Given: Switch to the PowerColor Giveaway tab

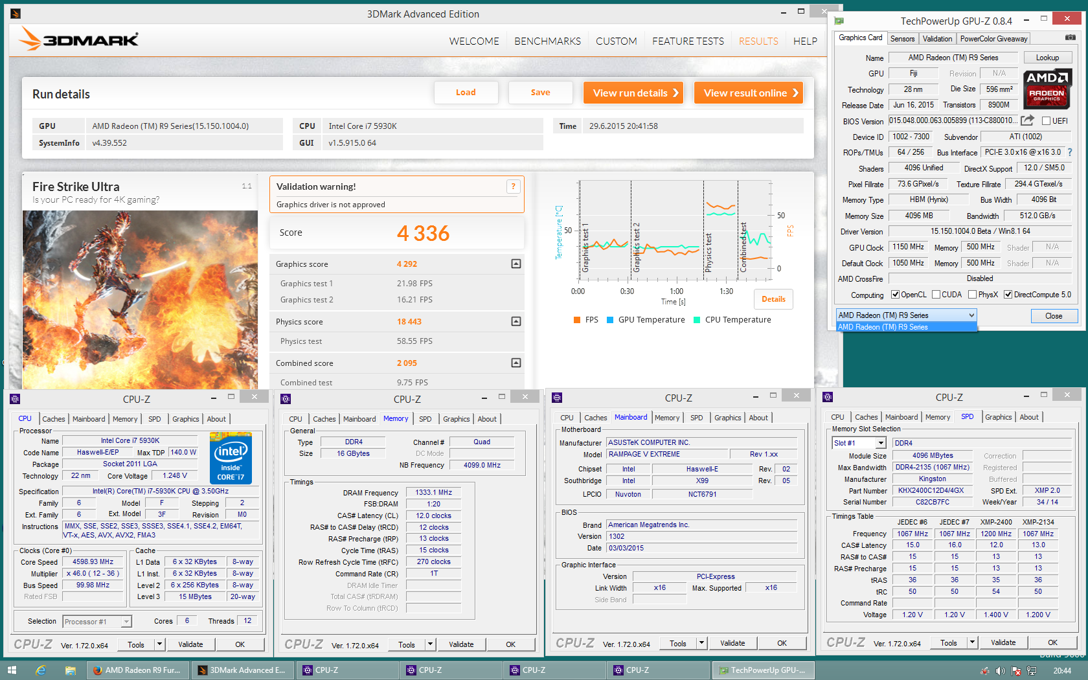Looking at the screenshot, I should (993, 39).
